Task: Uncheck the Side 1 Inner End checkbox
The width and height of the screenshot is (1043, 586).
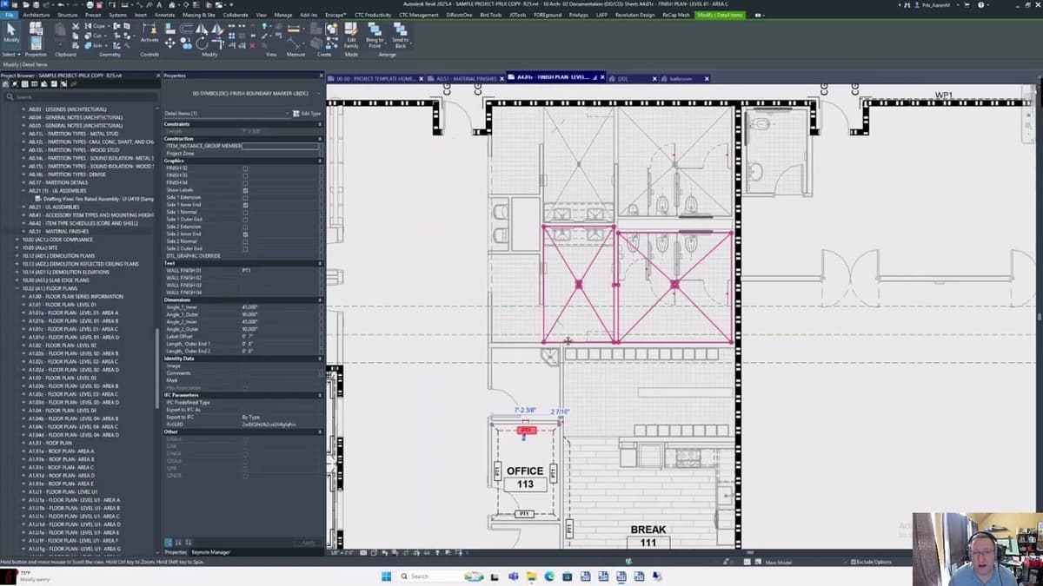Action: (245, 205)
